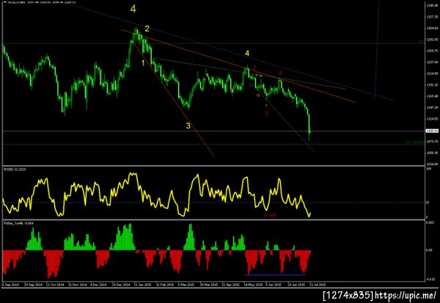Screen dimensions: 440x303
Task: Click the "6 Mar 2015" date label
Action: pyautogui.click(x=186, y=285)
